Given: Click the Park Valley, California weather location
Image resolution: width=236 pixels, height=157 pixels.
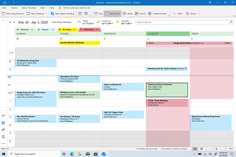Looking at the screenshot, I should pyautogui.click(x=62, y=22).
